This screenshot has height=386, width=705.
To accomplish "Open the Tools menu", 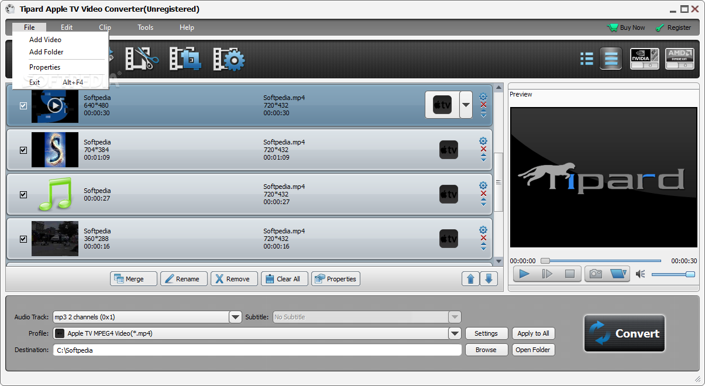I will click(146, 27).
